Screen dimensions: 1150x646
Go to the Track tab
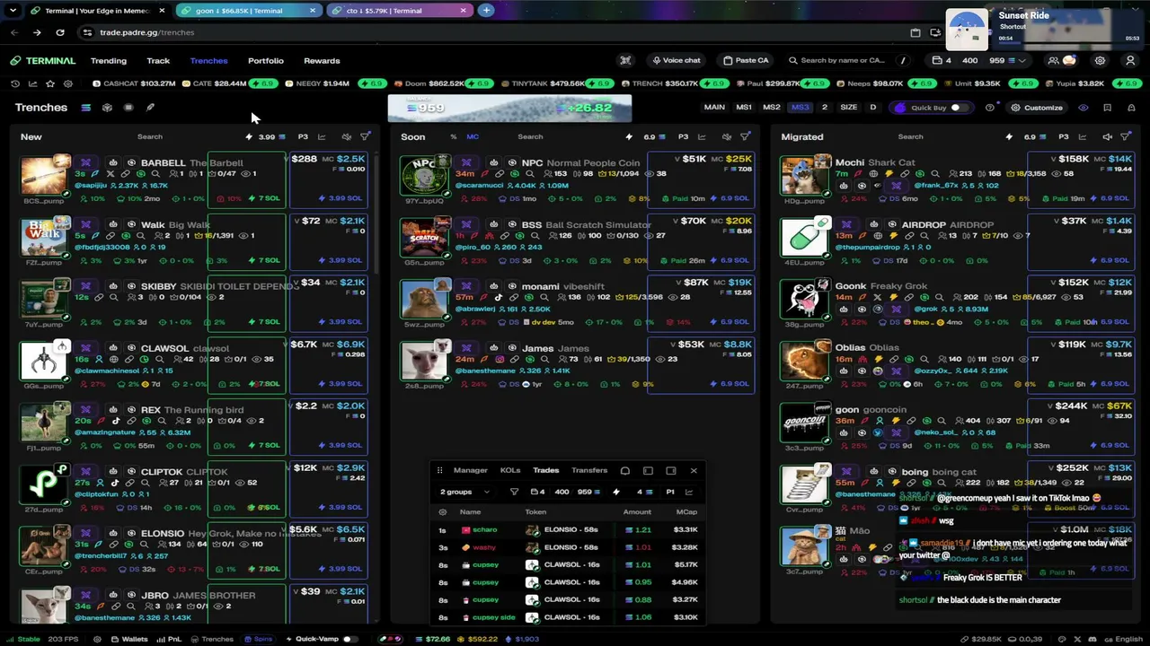pyautogui.click(x=158, y=61)
